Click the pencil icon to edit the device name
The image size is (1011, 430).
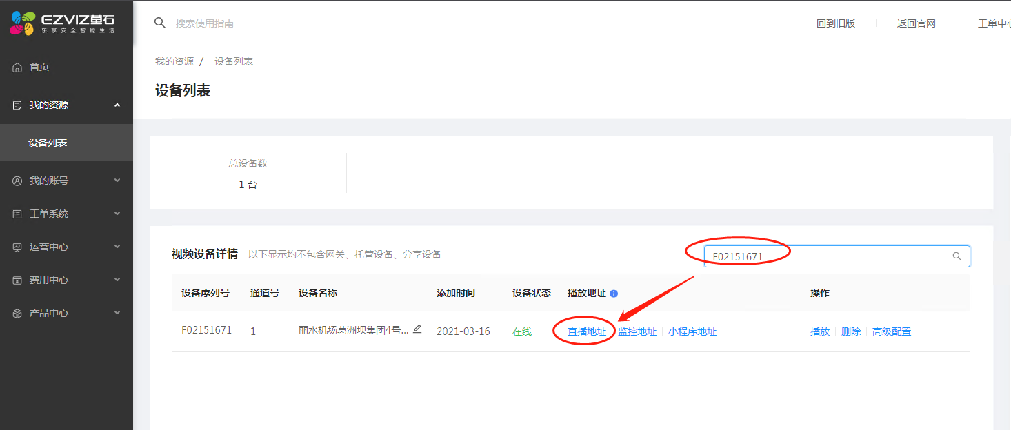click(x=417, y=329)
